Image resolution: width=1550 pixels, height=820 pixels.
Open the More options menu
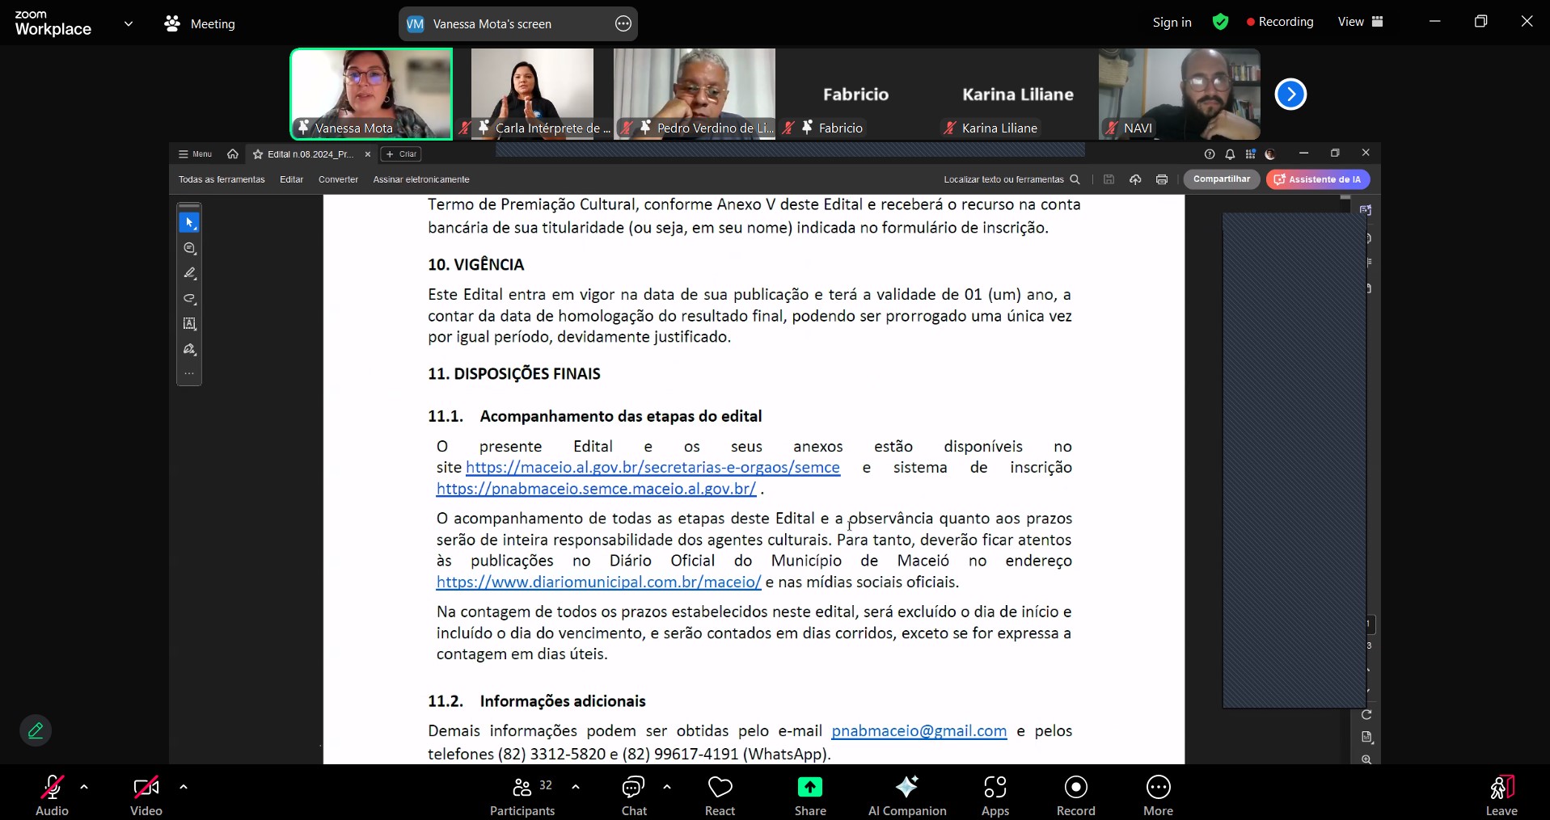(x=1158, y=796)
